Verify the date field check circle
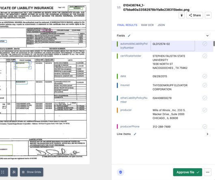The width and height of the screenshot is (215, 180). (204, 76)
